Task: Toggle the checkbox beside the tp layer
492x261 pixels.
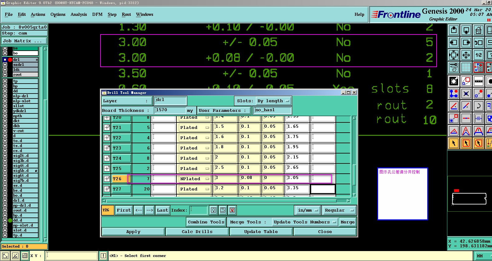Action: (5, 81)
